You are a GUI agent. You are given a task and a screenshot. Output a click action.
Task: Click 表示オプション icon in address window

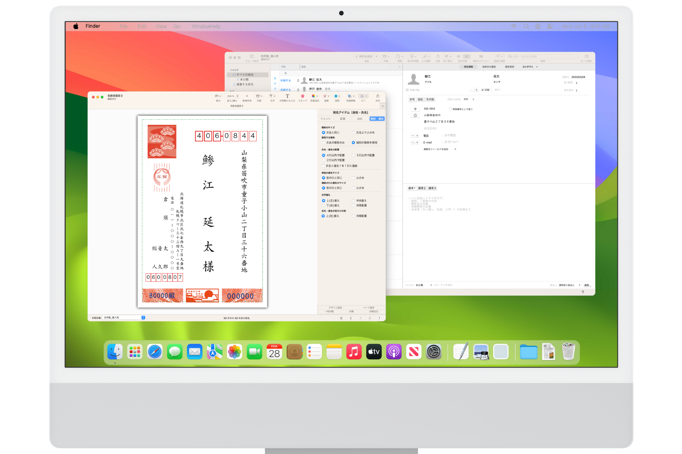481,57
